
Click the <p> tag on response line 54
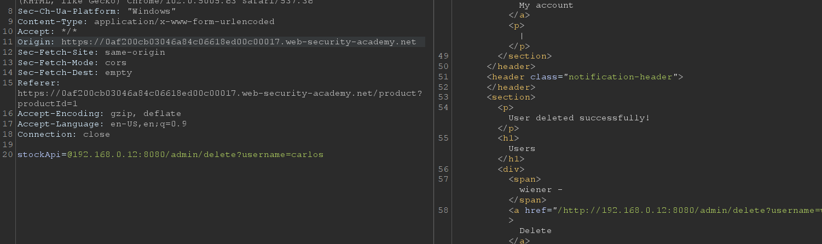click(x=506, y=108)
